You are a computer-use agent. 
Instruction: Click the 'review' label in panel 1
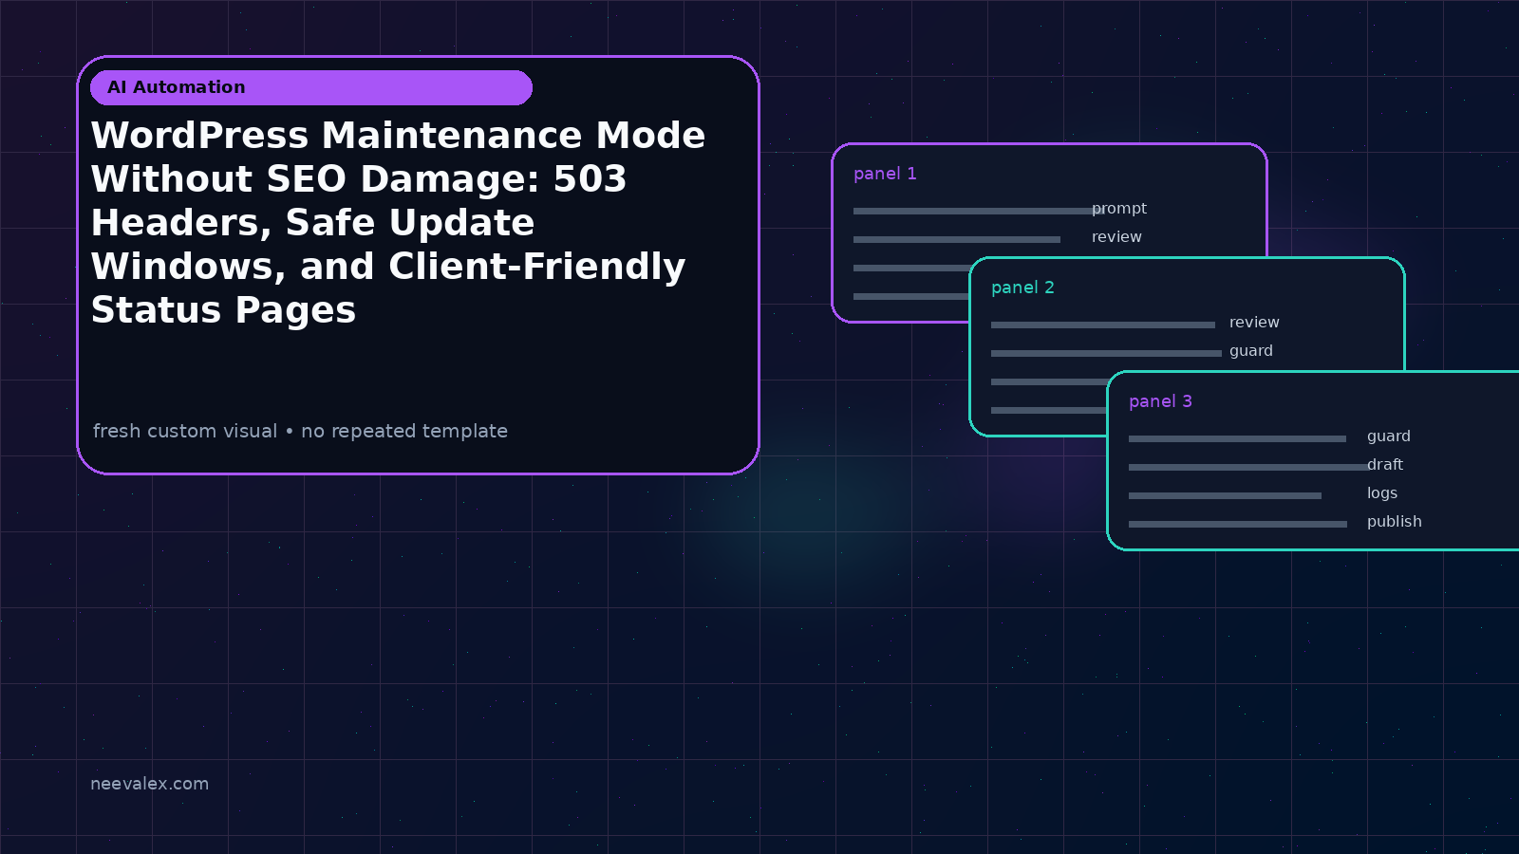[x=1116, y=237]
